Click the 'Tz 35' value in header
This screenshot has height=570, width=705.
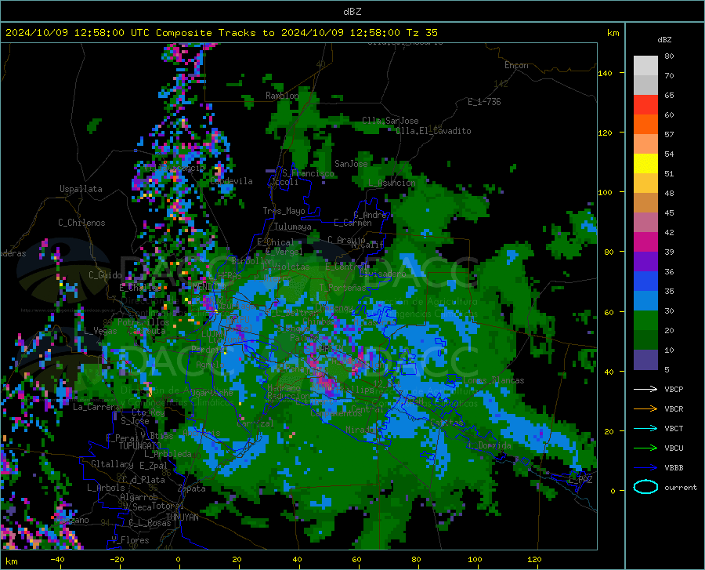pos(421,33)
